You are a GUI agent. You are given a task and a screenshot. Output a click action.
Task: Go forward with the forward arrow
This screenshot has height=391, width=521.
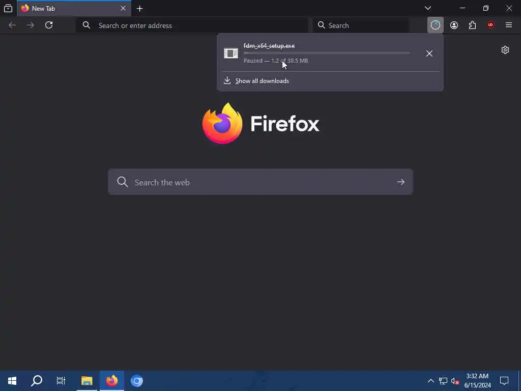pyautogui.click(x=31, y=25)
